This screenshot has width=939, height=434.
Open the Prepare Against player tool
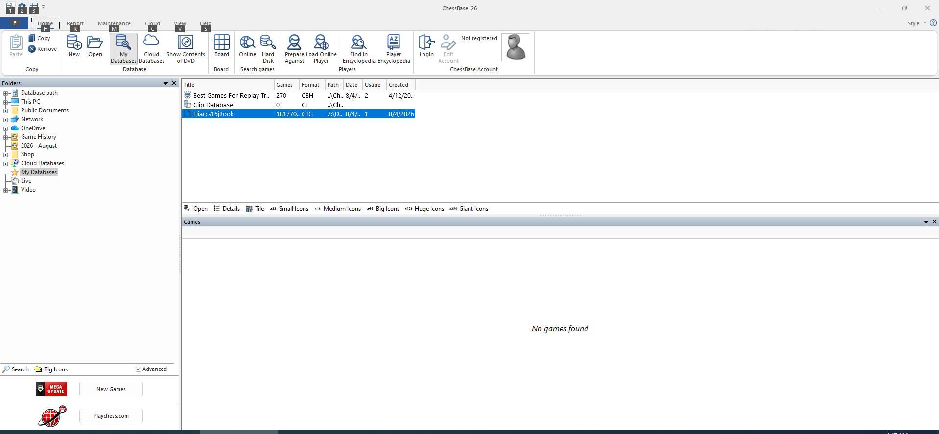294,48
